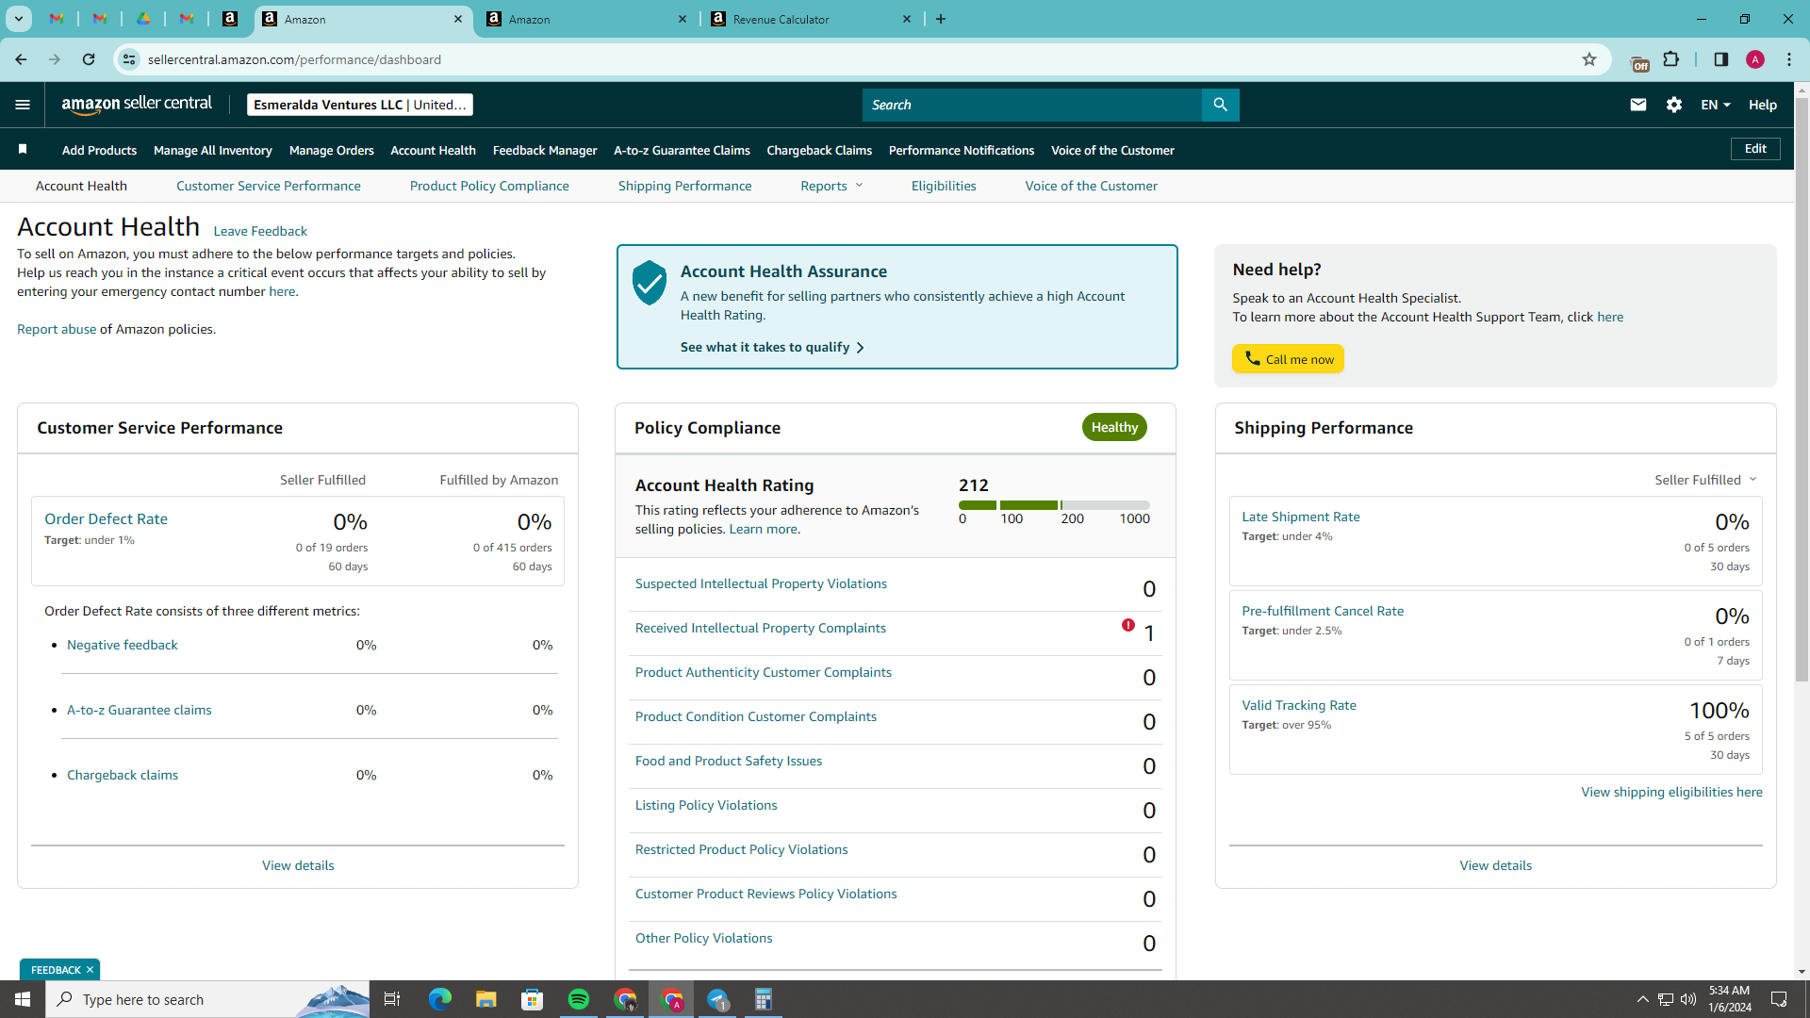
Task: Click View details under Customer Service Performance
Action: tap(298, 865)
